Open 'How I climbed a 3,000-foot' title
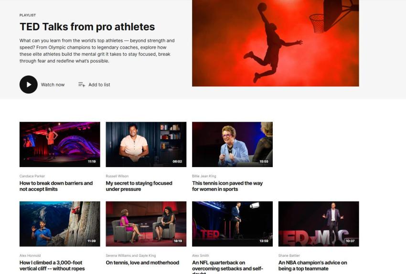This screenshot has width=406, height=274. 52,265
